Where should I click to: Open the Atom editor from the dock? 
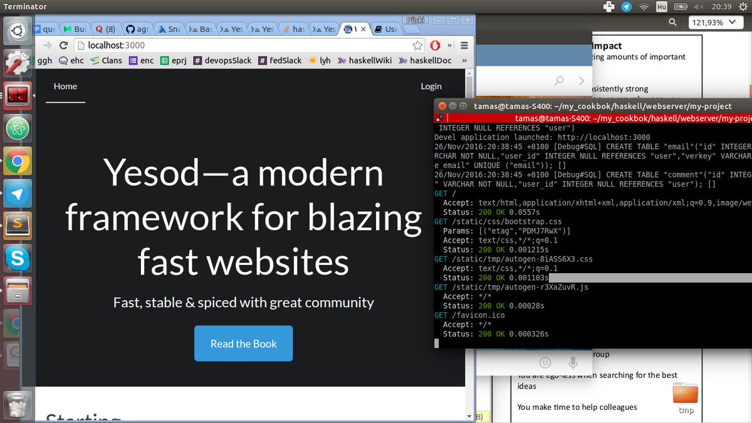[x=17, y=129]
